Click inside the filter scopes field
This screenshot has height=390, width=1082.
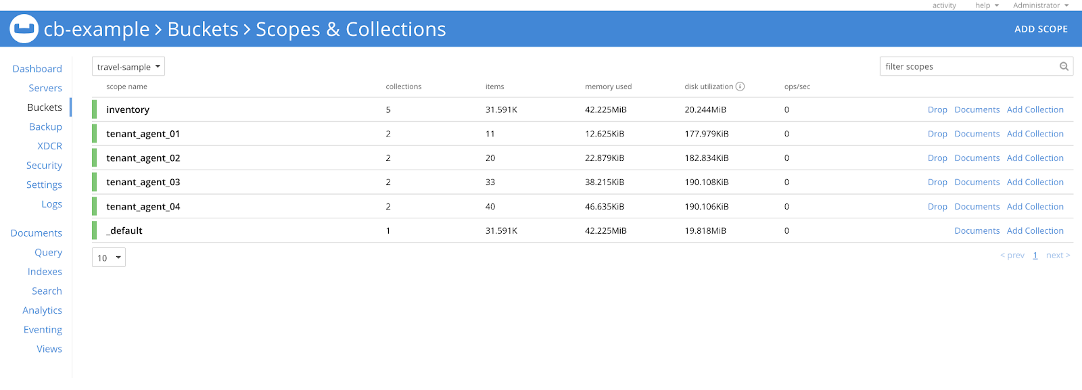pos(967,66)
